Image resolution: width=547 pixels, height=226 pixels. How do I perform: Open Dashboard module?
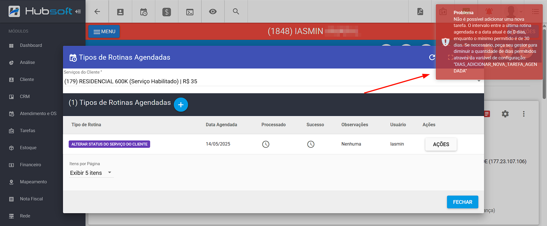[31, 45]
